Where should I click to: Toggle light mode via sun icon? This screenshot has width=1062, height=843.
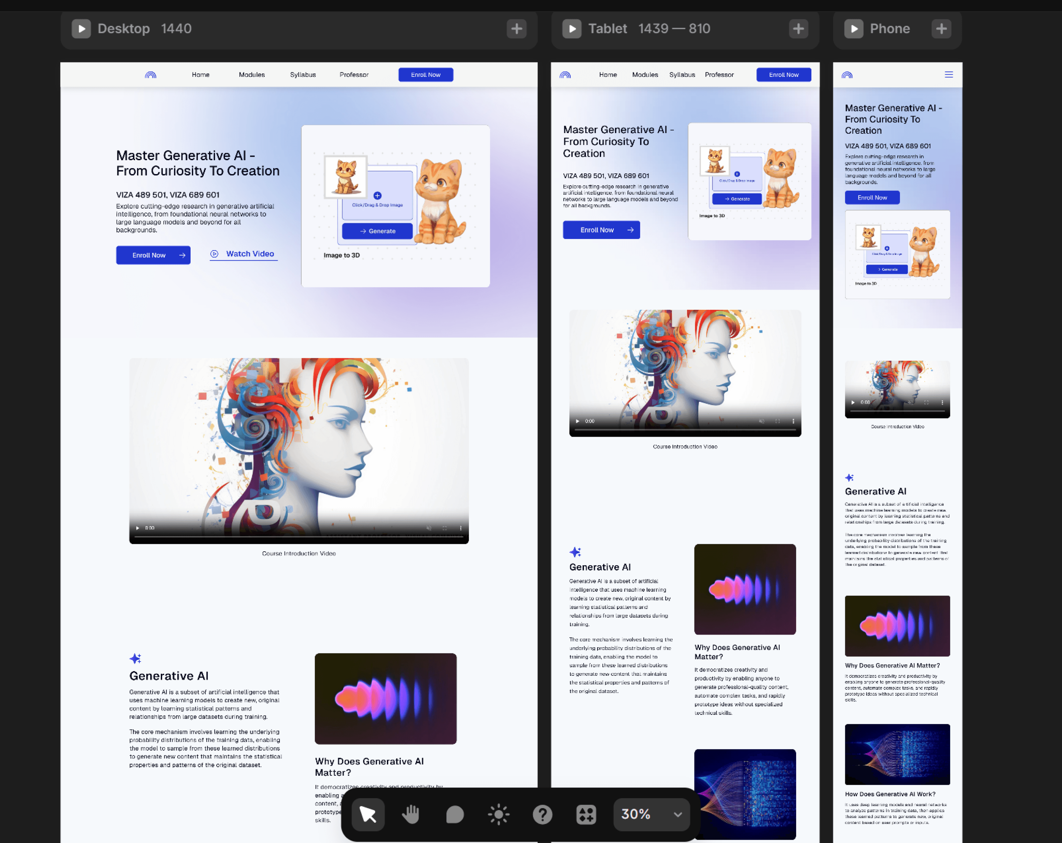498,815
